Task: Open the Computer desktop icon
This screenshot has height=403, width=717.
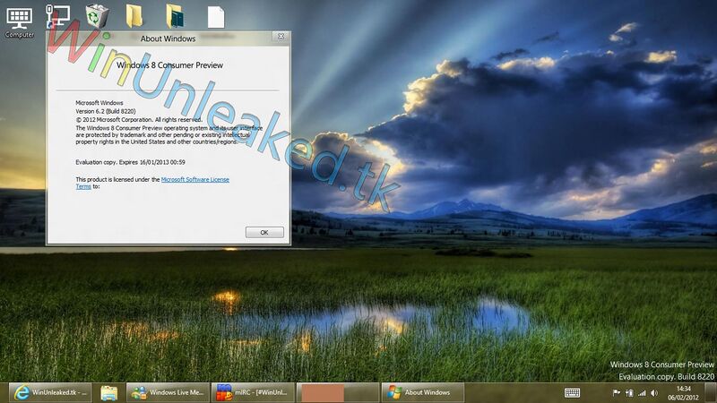Action: [19, 21]
